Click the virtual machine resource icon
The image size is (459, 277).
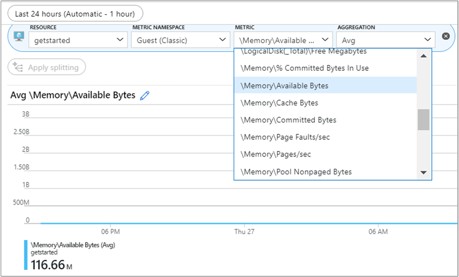click(19, 36)
